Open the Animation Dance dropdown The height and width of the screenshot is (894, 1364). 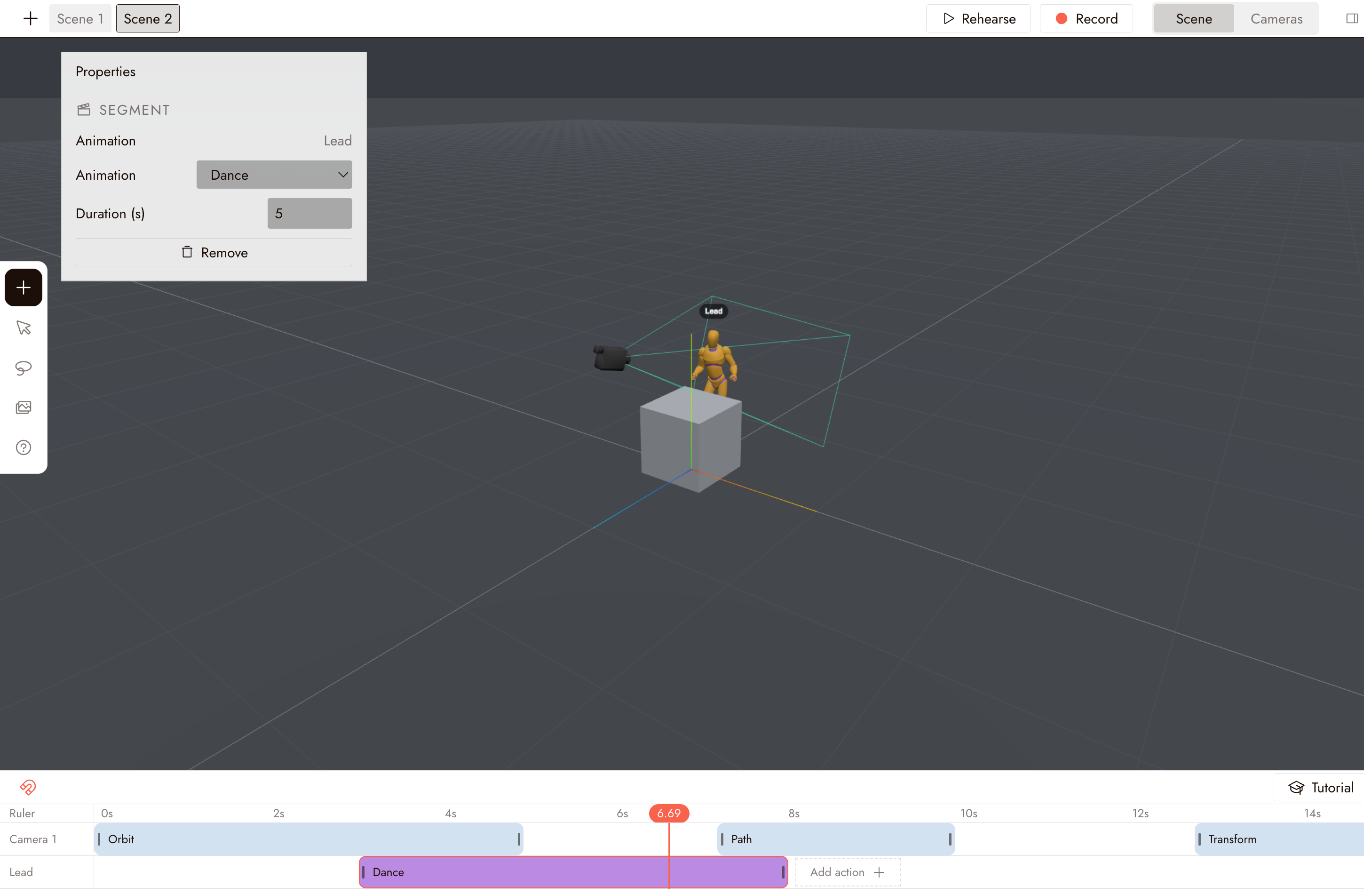pyautogui.click(x=274, y=175)
